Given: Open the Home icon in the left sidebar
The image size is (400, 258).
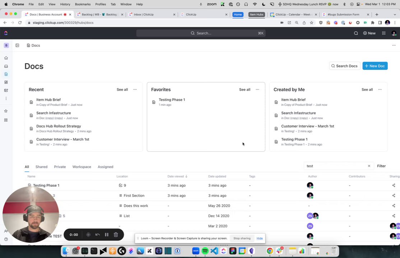Looking at the screenshot, I should point(6,58).
